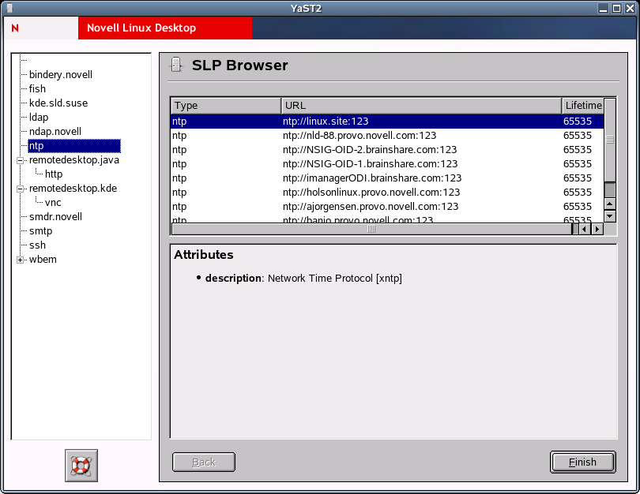The image size is (640, 494).
Task: Select smdr.novell in the service tree
Action: (x=55, y=217)
